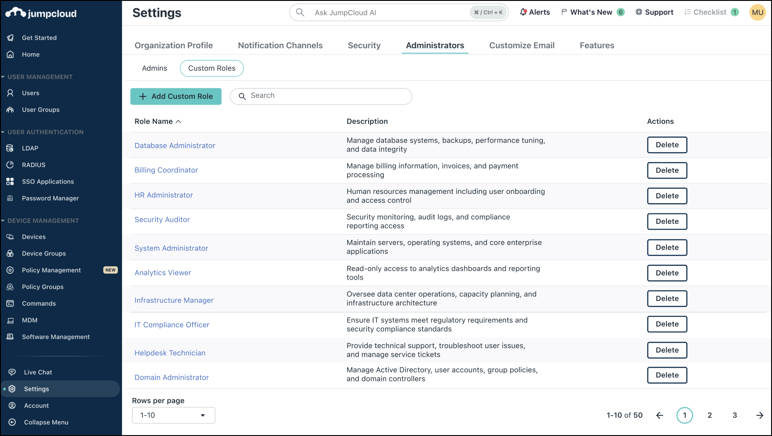Click the Alerts bell icon
Image resolution: width=772 pixels, height=436 pixels.
click(x=523, y=12)
